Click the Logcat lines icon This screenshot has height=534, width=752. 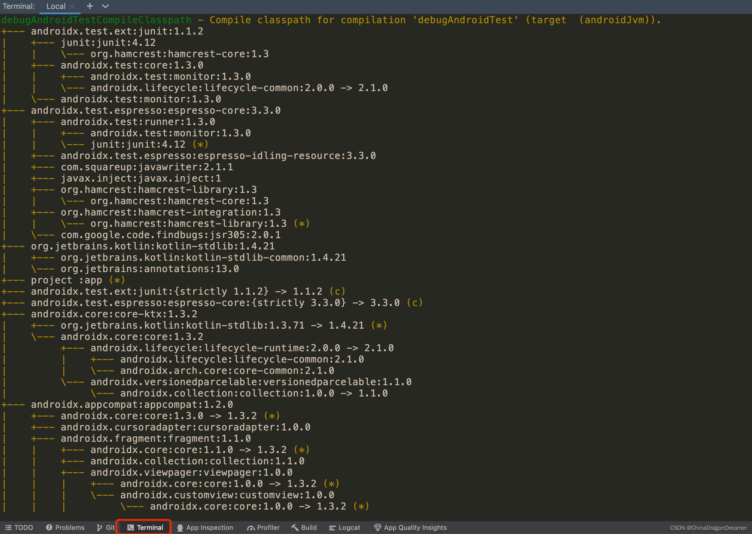[x=333, y=528]
